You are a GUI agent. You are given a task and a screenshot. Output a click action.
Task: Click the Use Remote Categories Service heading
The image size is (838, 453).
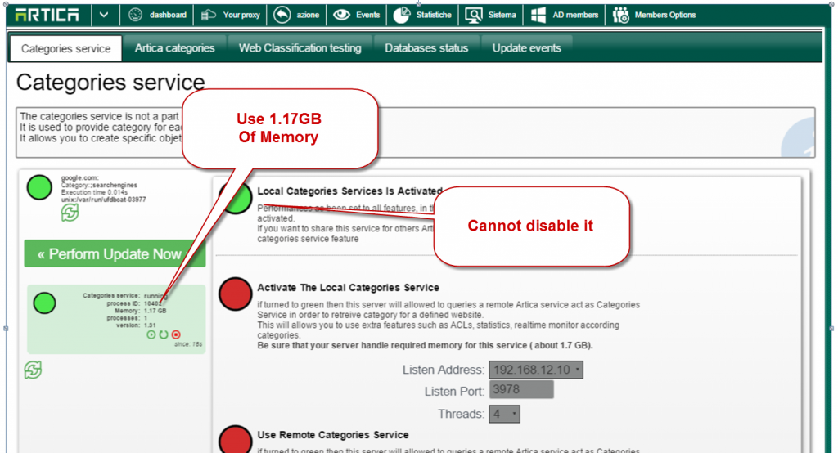coord(333,435)
